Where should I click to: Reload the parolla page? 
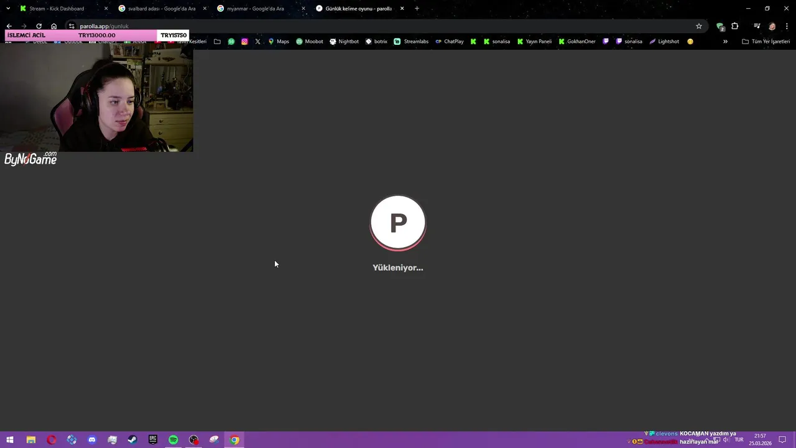(x=39, y=26)
